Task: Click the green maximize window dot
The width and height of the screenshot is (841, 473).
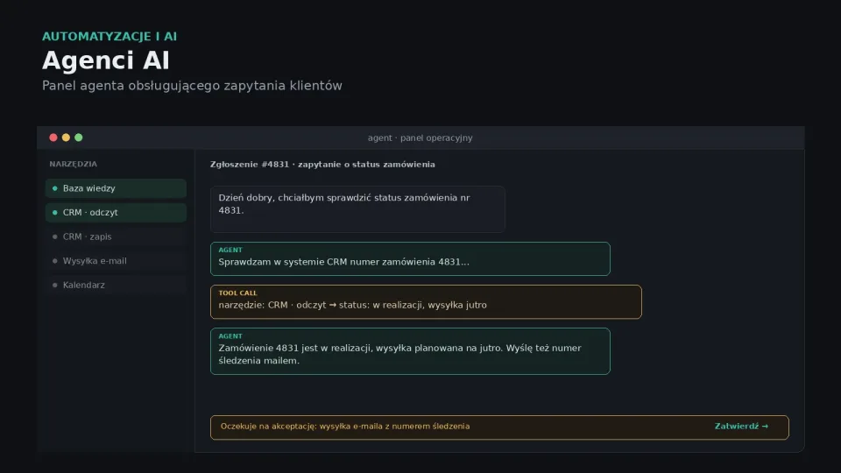Action: 78,138
